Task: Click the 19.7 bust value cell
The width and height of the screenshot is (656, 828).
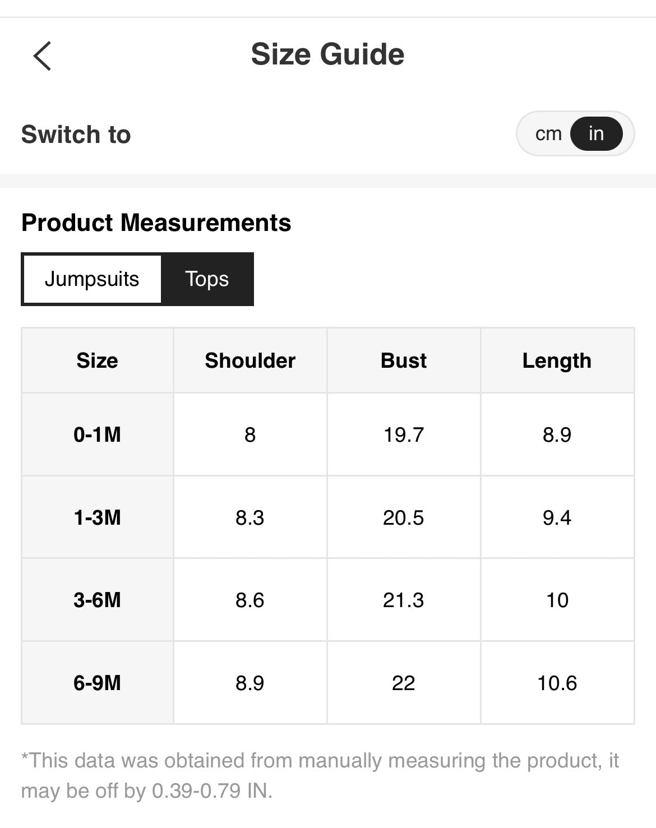Action: 404,434
